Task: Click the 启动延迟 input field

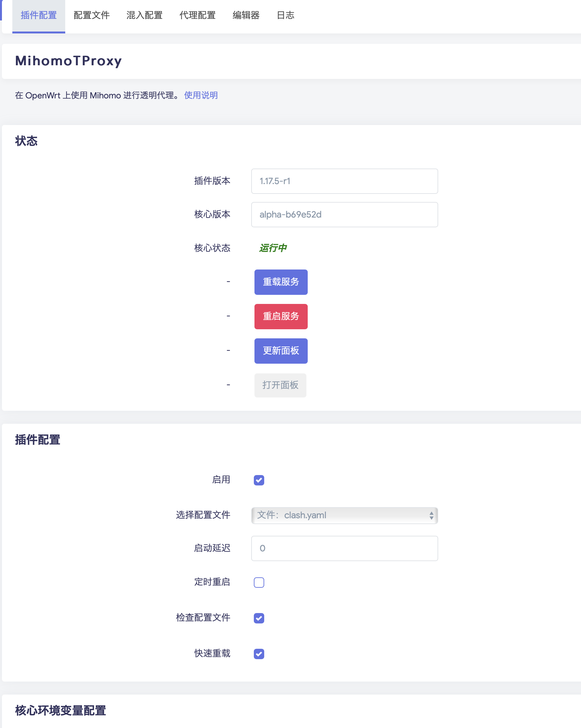Action: (344, 548)
